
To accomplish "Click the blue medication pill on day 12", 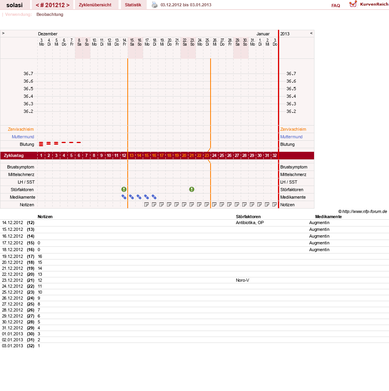I will coord(124,197).
